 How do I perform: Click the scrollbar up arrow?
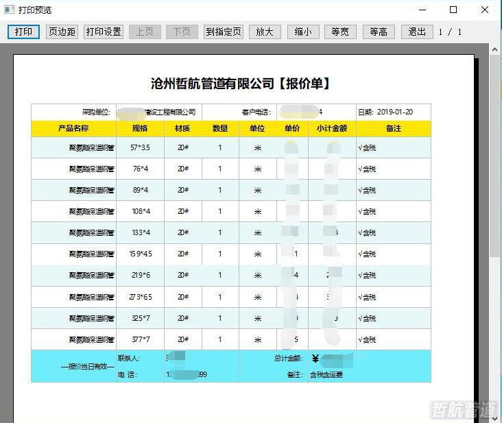pos(494,49)
